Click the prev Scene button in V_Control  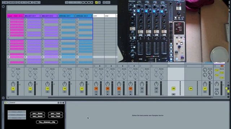(38, 113)
